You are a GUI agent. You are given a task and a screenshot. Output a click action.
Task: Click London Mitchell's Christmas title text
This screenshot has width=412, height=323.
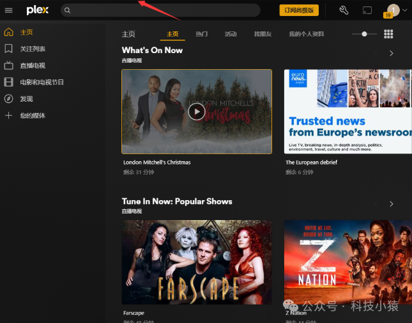click(x=157, y=162)
